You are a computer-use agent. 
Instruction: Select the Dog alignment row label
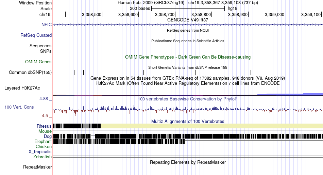[x=48, y=137]
